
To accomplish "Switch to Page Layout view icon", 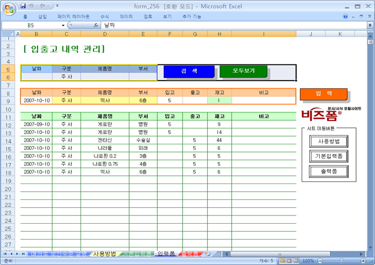I will (x=289, y=261).
